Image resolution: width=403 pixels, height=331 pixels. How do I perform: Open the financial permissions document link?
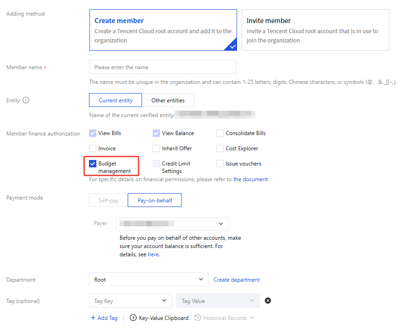(x=250, y=179)
